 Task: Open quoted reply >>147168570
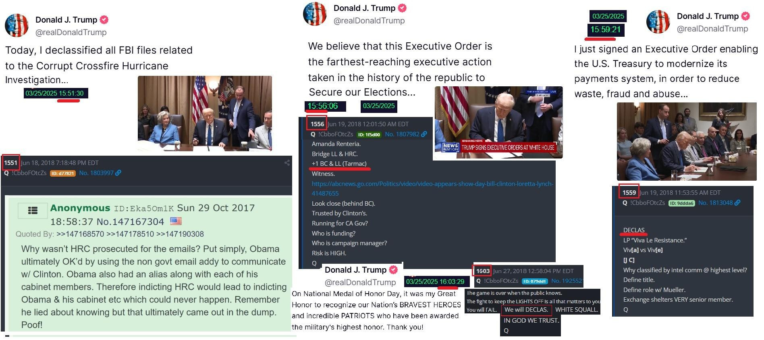pos(80,234)
